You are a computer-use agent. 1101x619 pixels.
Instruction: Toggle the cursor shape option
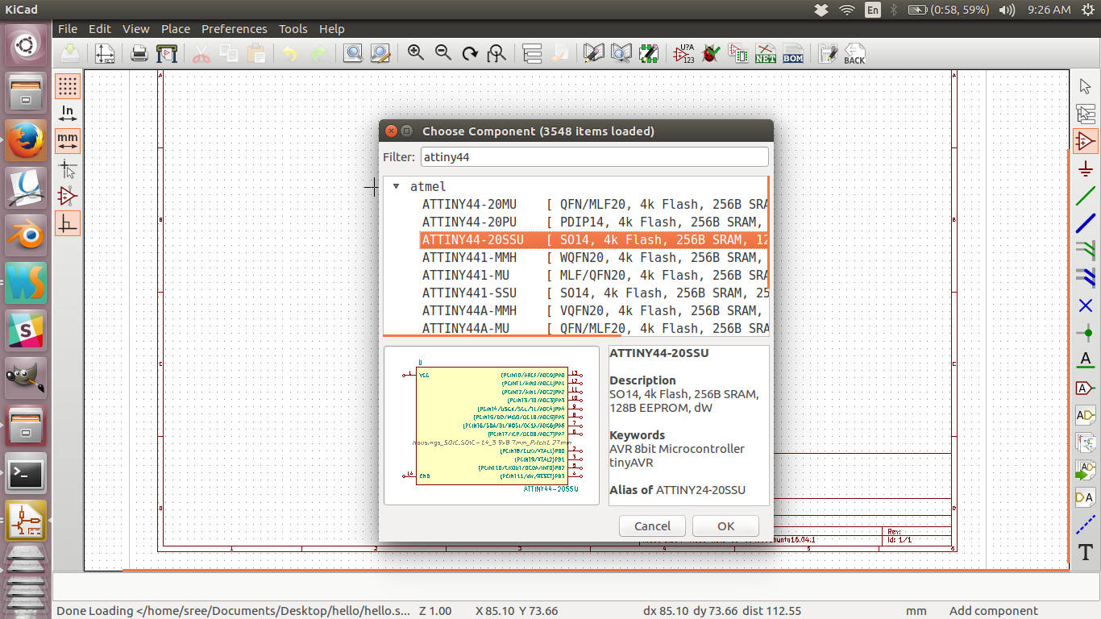[x=68, y=168]
